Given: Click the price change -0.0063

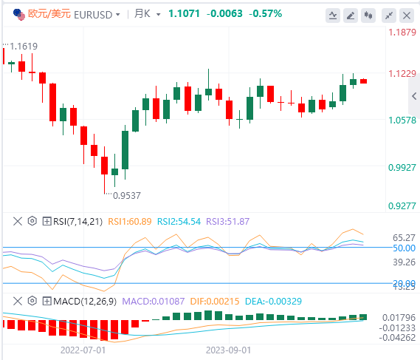Looking at the screenshot, I should 224,14.
